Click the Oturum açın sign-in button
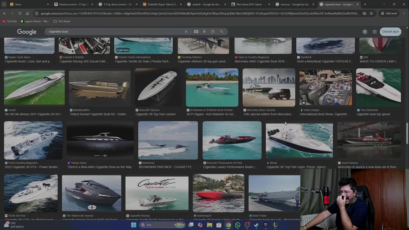 coord(390,32)
